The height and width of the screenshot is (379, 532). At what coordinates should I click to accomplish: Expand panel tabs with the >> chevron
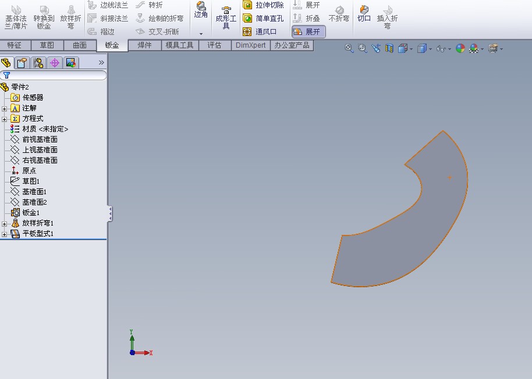click(101, 62)
